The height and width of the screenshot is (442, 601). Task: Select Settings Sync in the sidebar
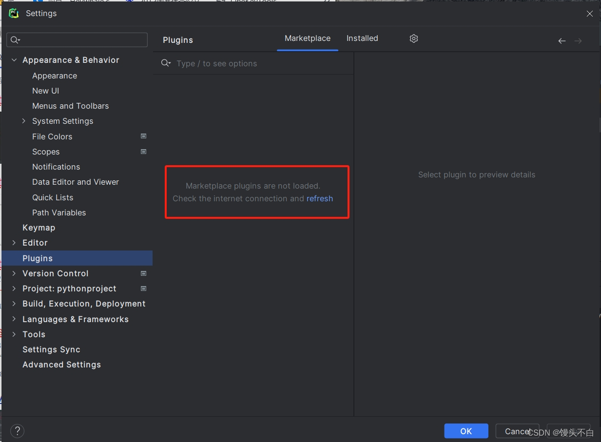(x=51, y=349)
